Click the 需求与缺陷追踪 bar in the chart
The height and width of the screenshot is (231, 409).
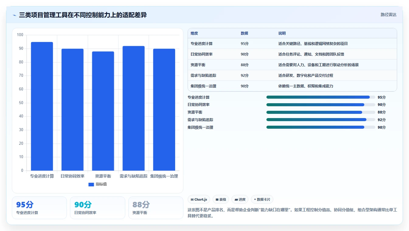(133, 108)
